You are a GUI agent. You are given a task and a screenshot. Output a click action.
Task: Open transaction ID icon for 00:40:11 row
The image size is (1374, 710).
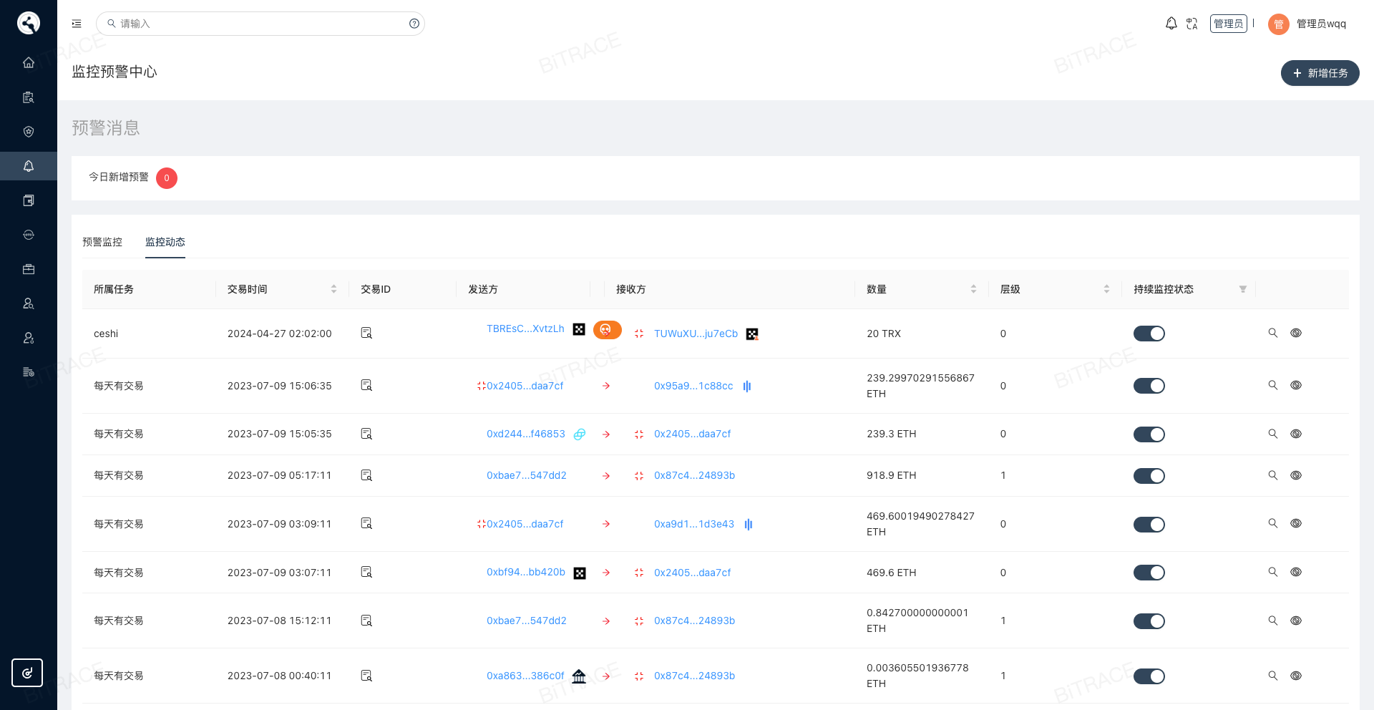coord(366,676)
